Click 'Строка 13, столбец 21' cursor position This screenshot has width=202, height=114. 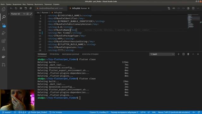(x=99, y=112)
